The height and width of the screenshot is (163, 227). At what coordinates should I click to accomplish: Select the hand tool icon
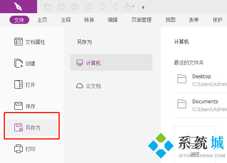128,7
